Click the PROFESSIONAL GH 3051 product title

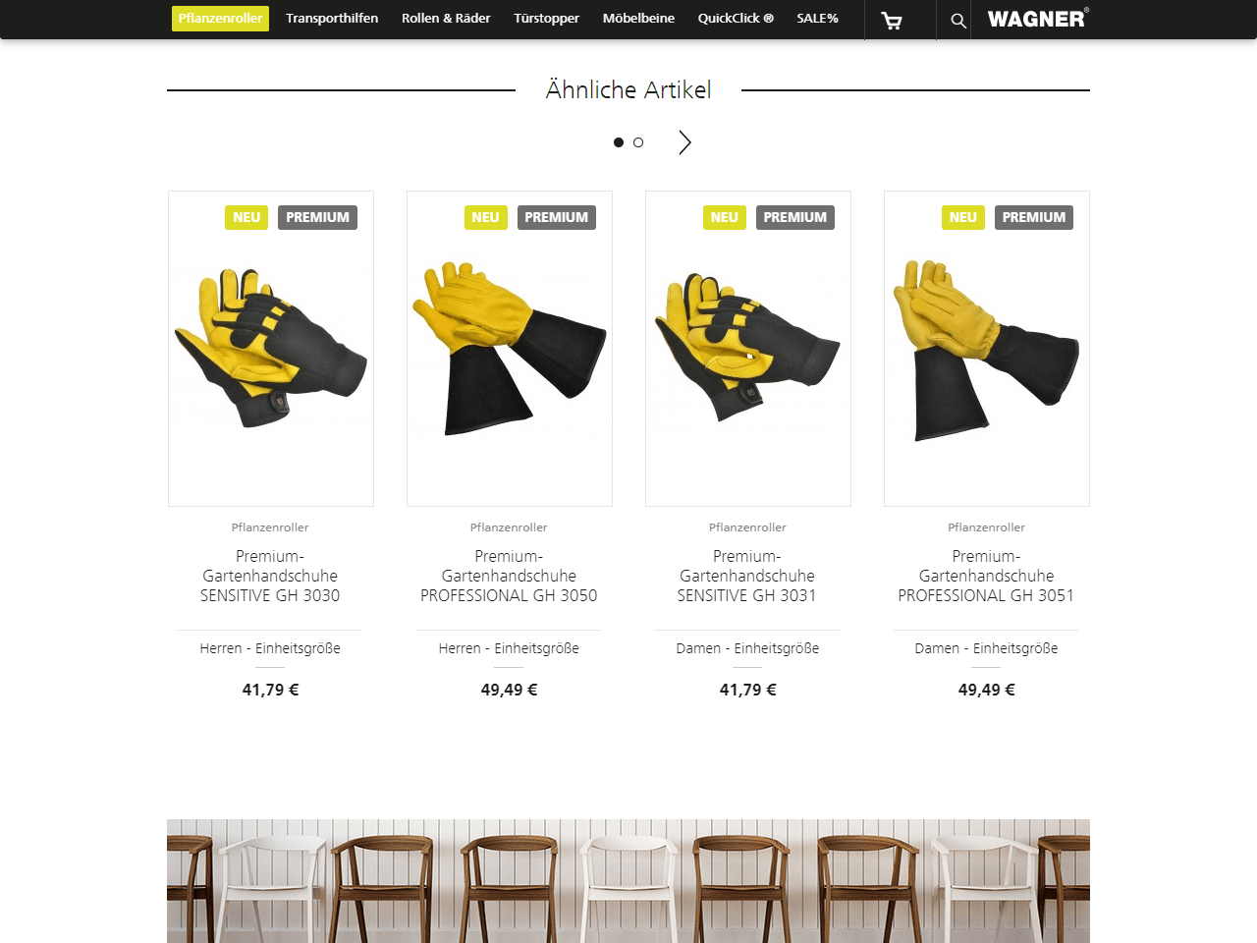pyautogui.click(x=986, y=576)
